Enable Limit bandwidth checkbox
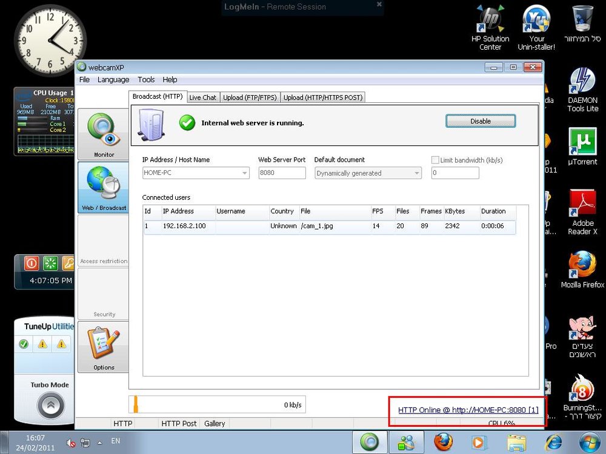 (x=435, y=160)
